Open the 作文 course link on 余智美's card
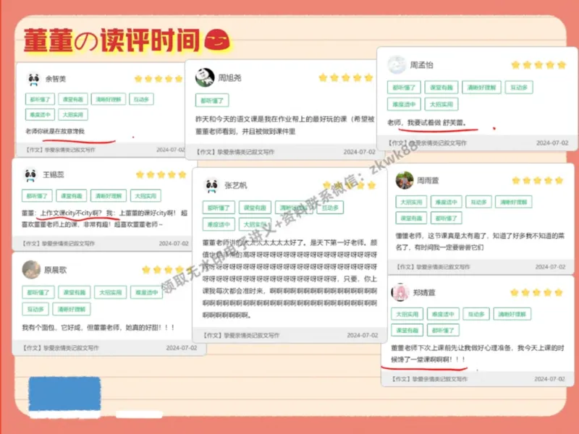 tap(61, 150)
